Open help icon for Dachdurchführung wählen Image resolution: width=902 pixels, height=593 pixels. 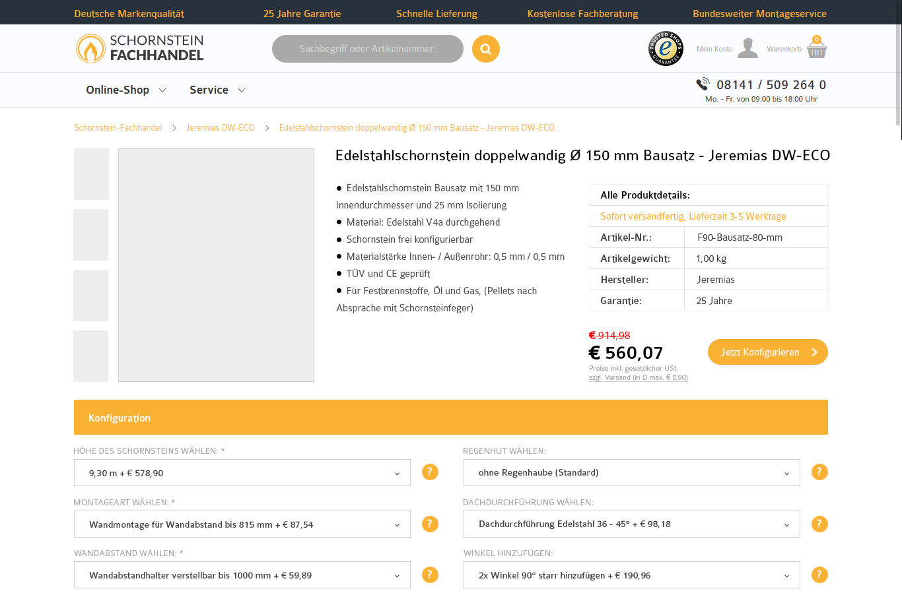point(819,524)
